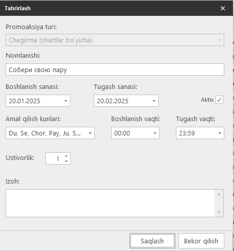This screenshot has height=251, width=234.
Task: Expand the Amal qilish kunlari dropdown
Action: [90, 133]
